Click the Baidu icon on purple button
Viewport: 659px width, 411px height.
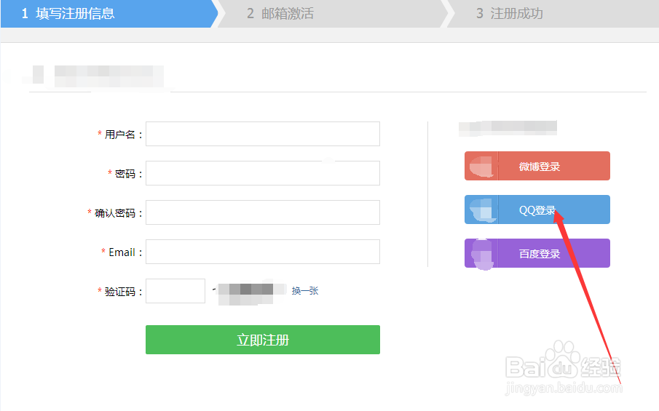point(481,254)
